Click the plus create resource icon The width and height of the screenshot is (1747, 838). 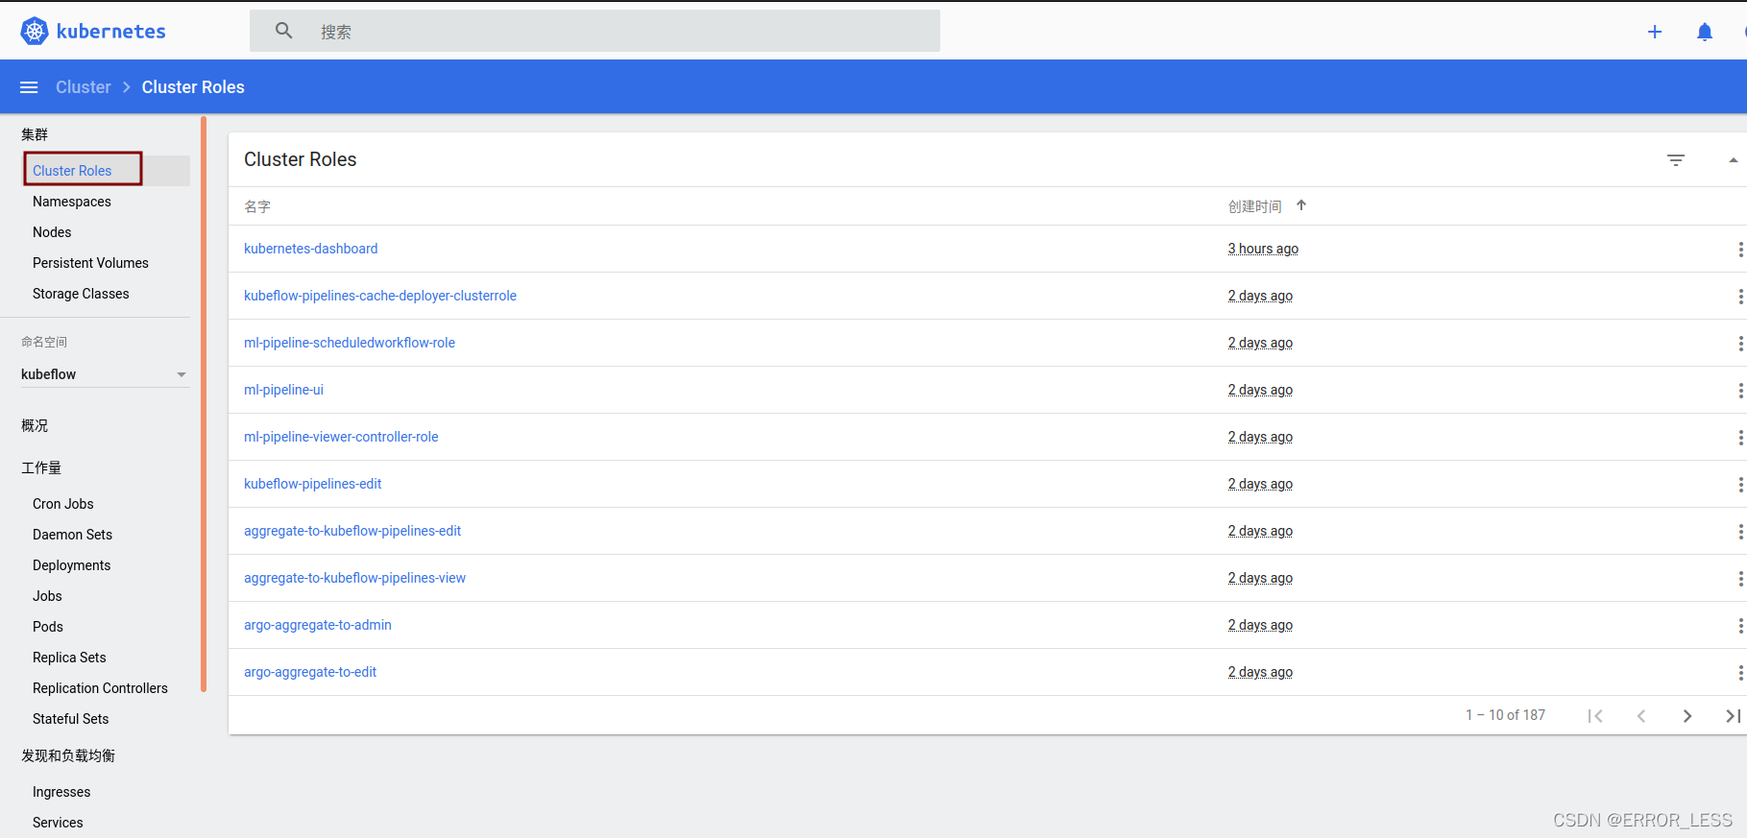click(1655, 32)
